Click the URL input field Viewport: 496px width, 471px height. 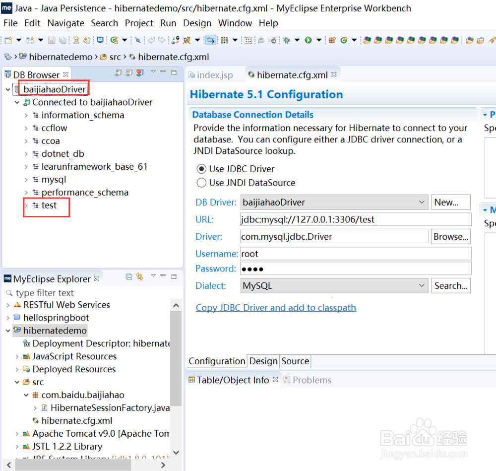pyautogui.click(x=356, y=219)
